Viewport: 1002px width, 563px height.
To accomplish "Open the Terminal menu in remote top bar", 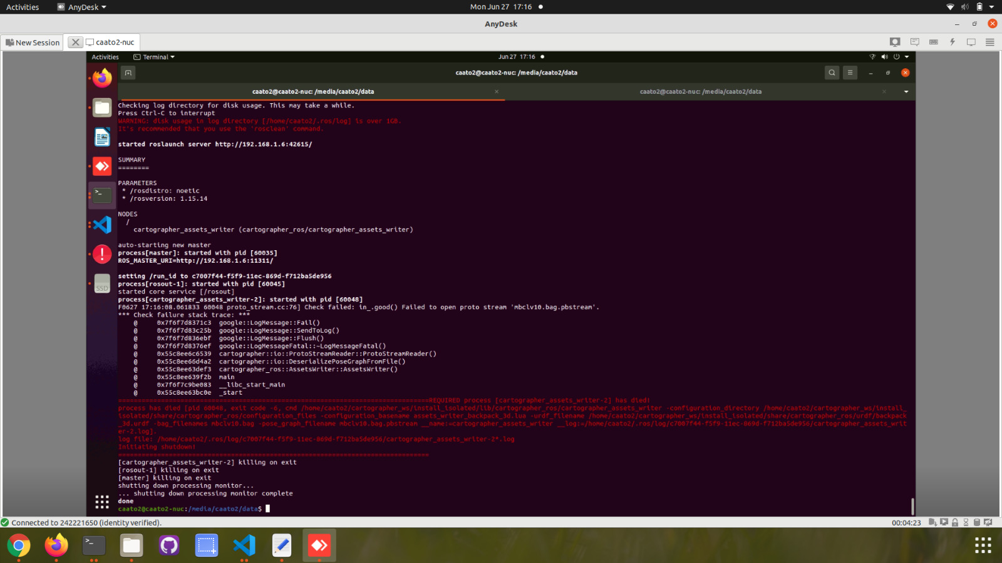I will tap(153, 56).
